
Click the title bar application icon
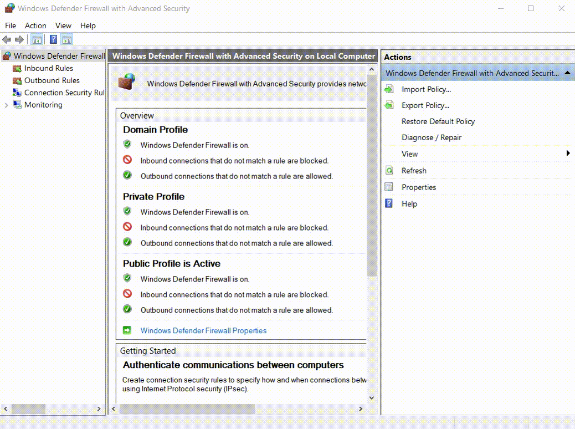(x=10, y=8)
